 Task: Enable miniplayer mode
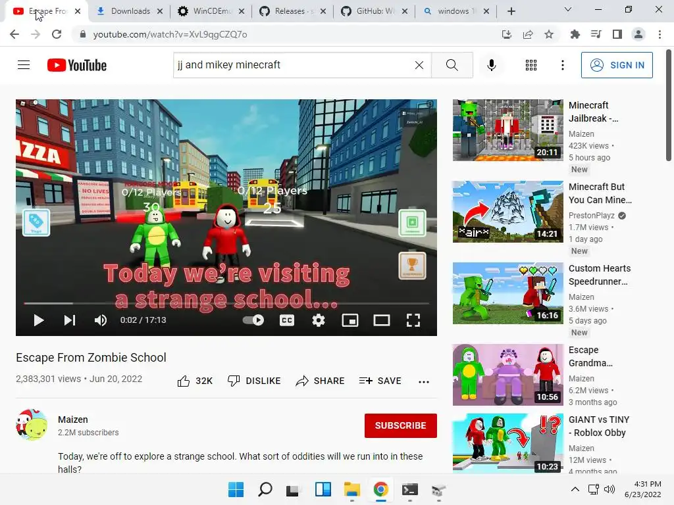350,320
